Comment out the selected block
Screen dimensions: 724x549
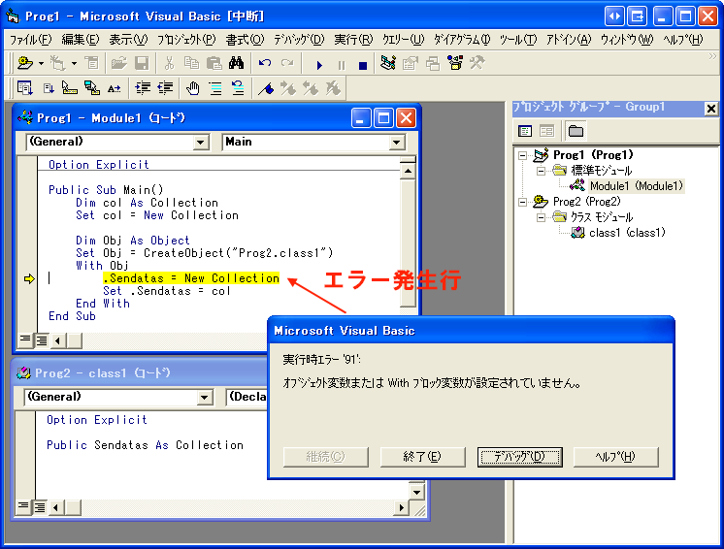point(215,87)
